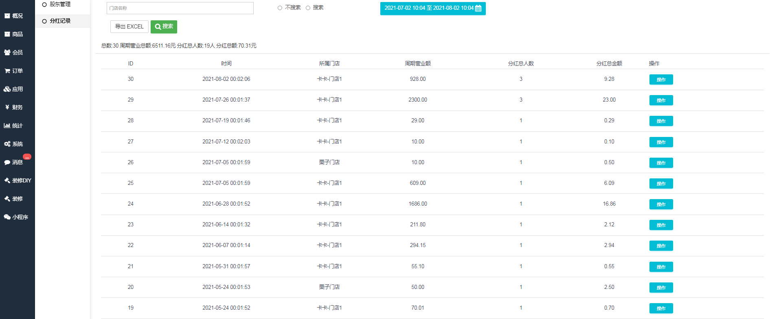Select the 不搜索 radio button

[x=280, y=8]
